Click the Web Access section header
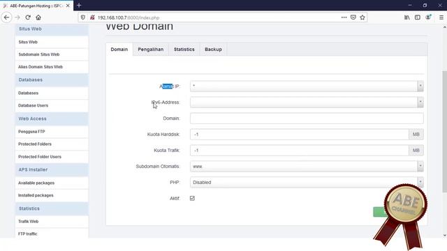The image size is (447, 251). 52,119
